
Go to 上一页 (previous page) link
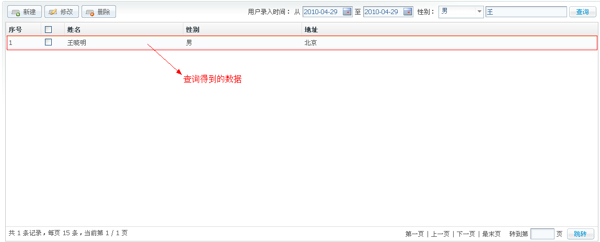point(440,234)
